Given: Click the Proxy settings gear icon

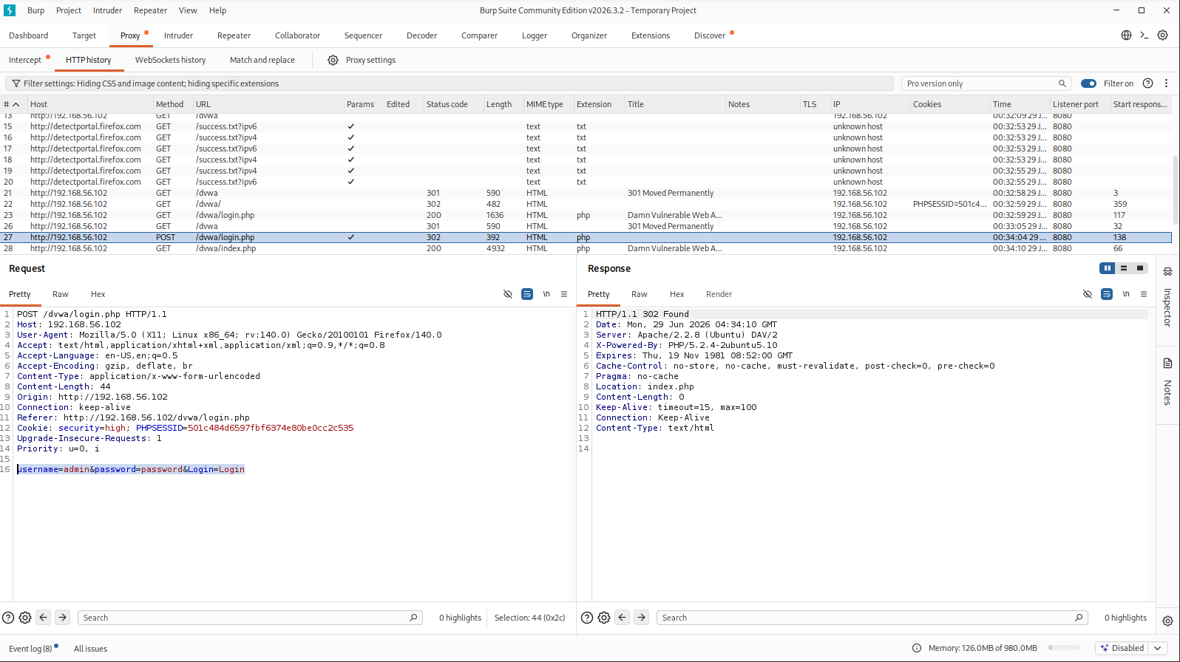Looking at the screenshot, I should (333, 60).
